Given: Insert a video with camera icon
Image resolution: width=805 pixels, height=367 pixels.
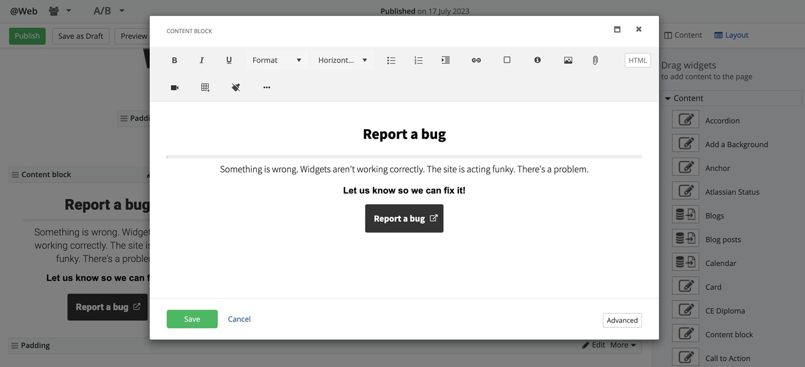Looking at the screenshot, I should (174, 87).
